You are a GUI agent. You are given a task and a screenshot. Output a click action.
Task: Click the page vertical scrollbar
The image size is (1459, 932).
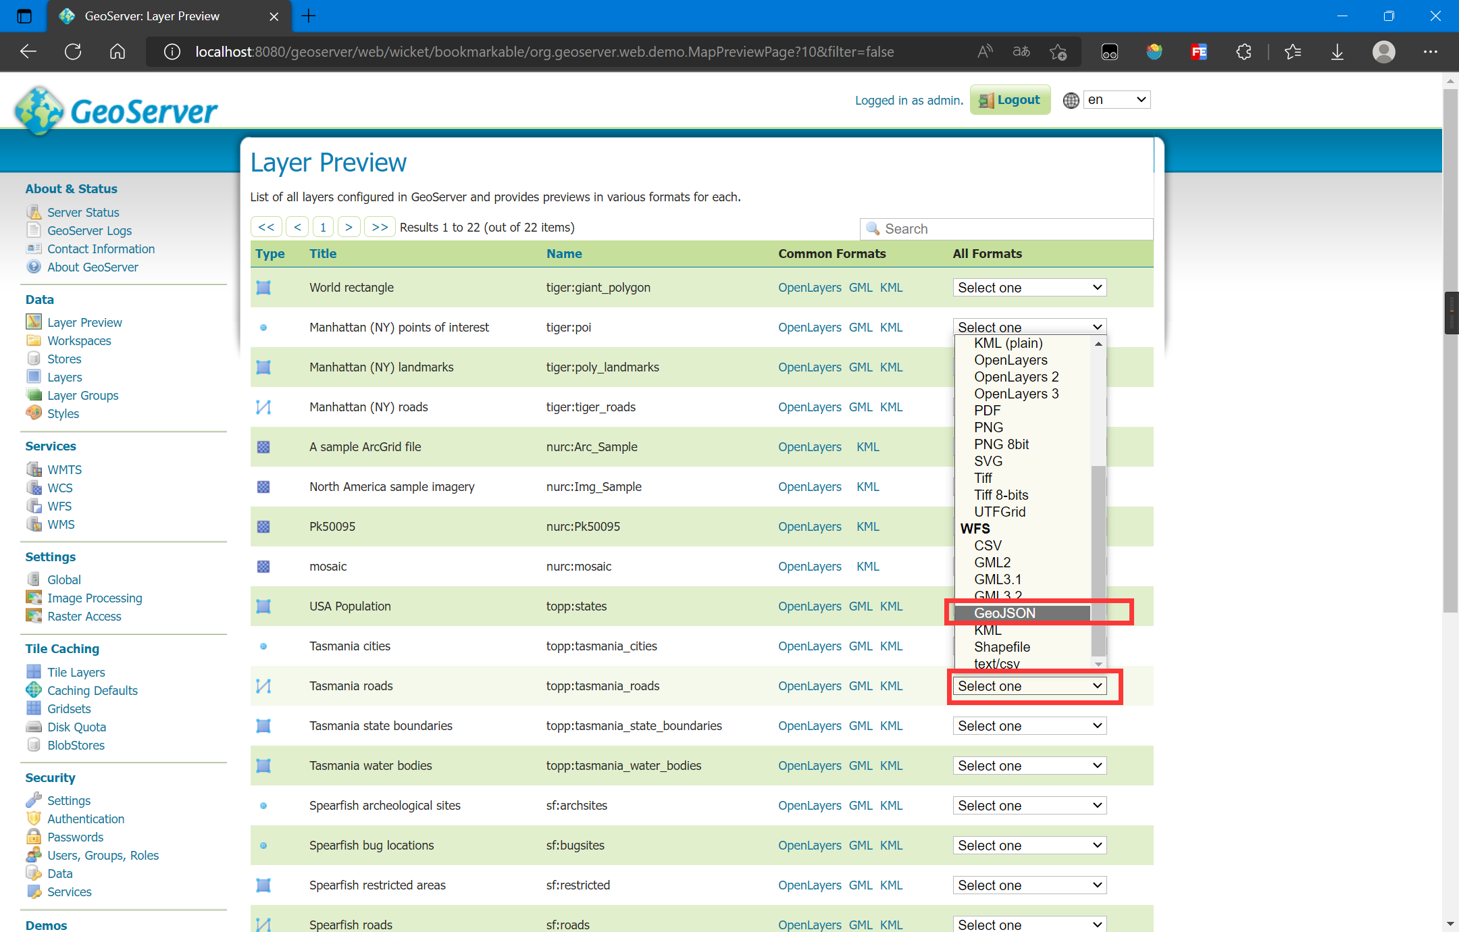pos(1450,351)
